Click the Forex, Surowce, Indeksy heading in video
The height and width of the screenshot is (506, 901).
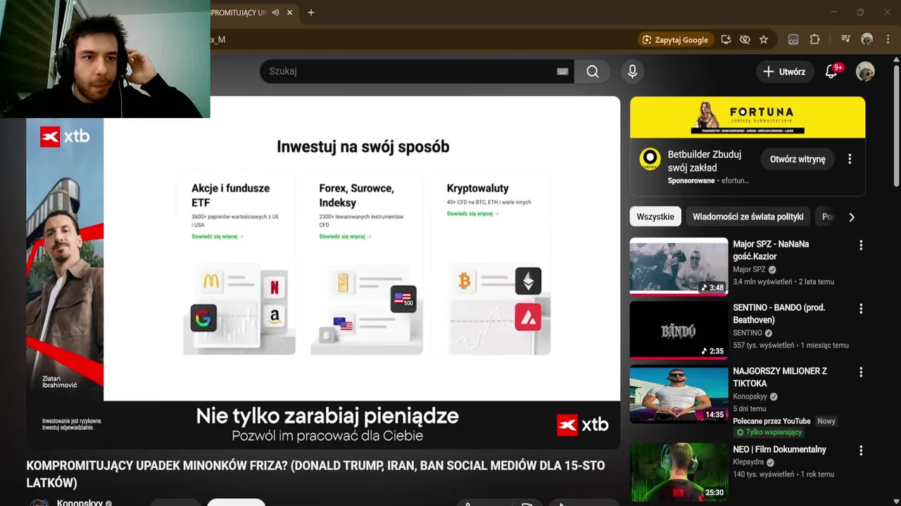coord(357,195)
